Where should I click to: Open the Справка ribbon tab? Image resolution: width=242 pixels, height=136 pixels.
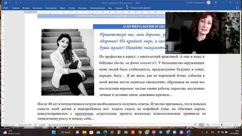click(x=118, y=8)
